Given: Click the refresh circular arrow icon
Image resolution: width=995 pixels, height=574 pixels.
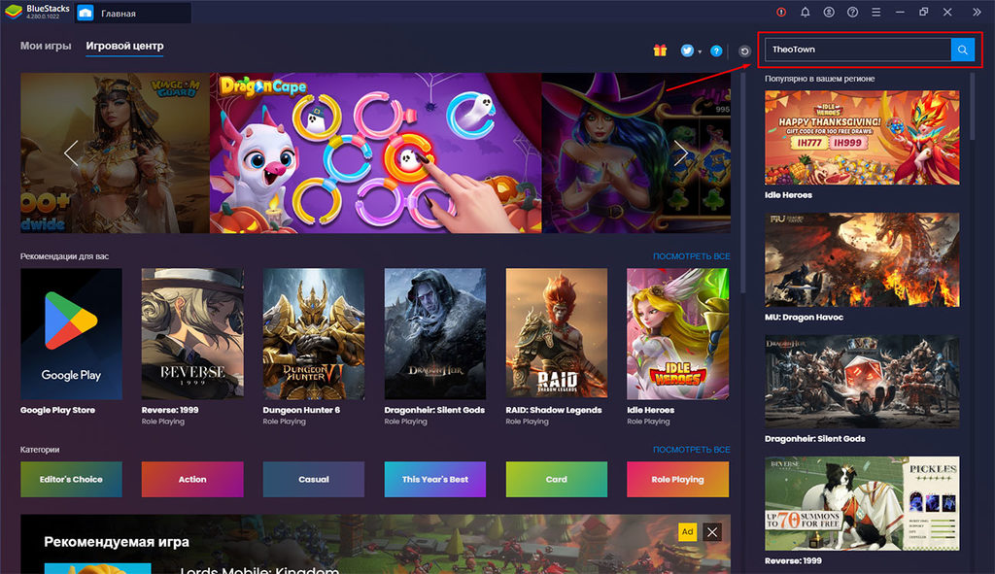Looking at the screenshot, I should [x=745, y=51].
